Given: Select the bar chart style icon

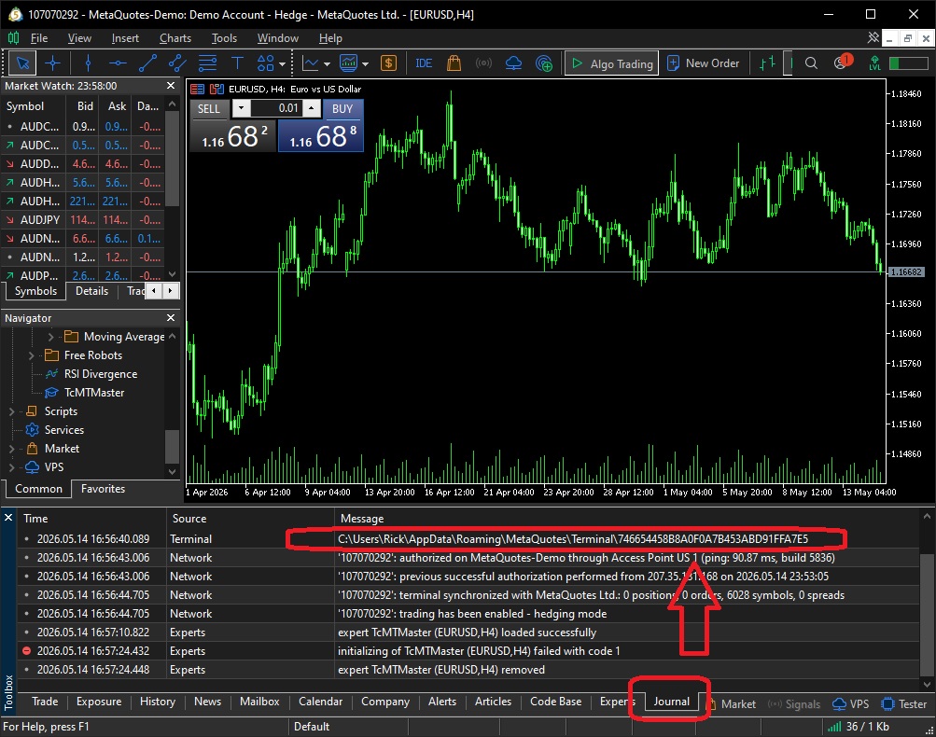Looking at the screenshot, I should pyautogui.click(x=767, y=63).
